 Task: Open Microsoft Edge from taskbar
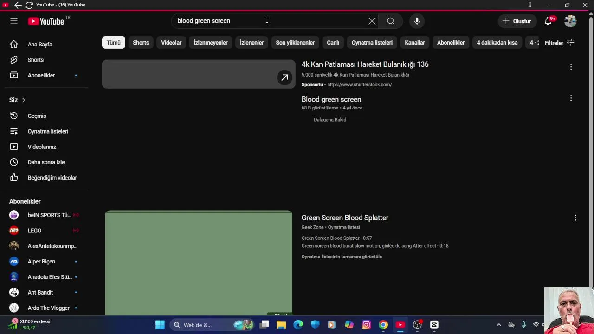[298, 325]
